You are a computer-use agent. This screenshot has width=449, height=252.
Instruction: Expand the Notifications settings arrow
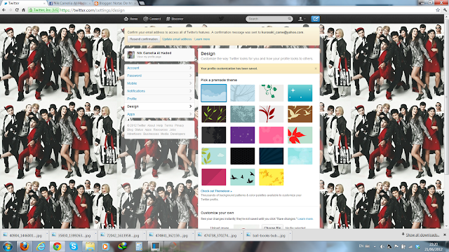coord(190,91)
